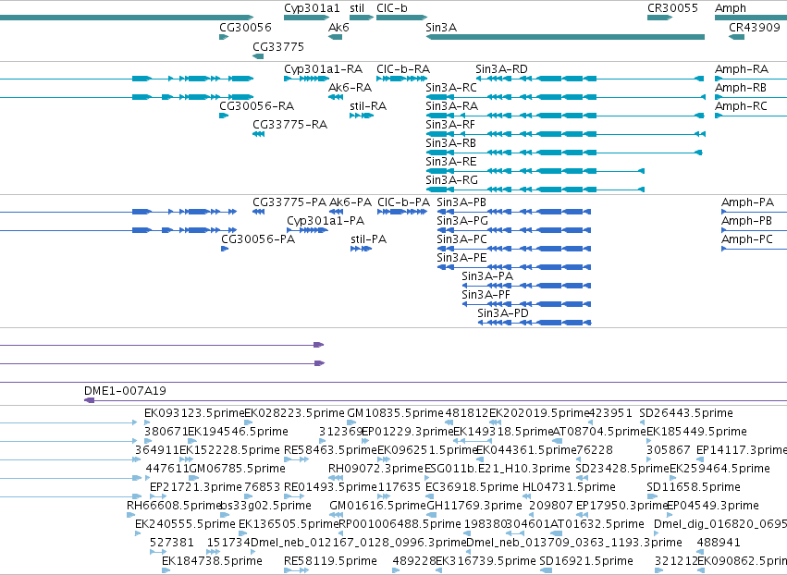The image size is (787, 575).
Task: Open the Sin3A-RD transcript label
Action: click(501, 68)
